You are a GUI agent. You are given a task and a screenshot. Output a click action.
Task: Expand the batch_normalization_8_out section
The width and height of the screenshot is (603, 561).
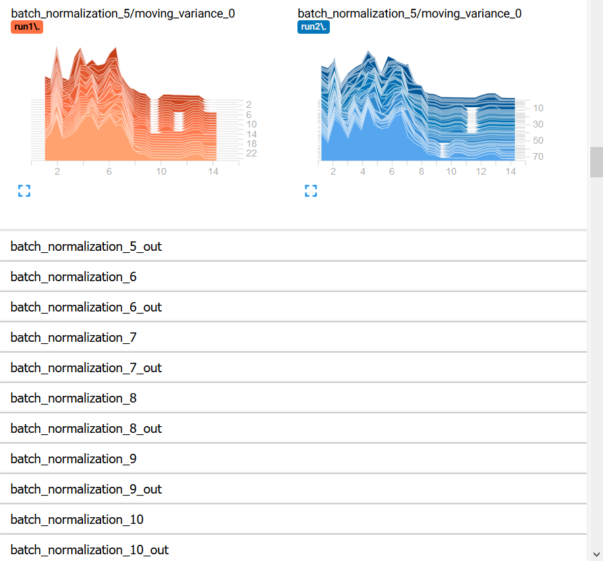point(293,428)
